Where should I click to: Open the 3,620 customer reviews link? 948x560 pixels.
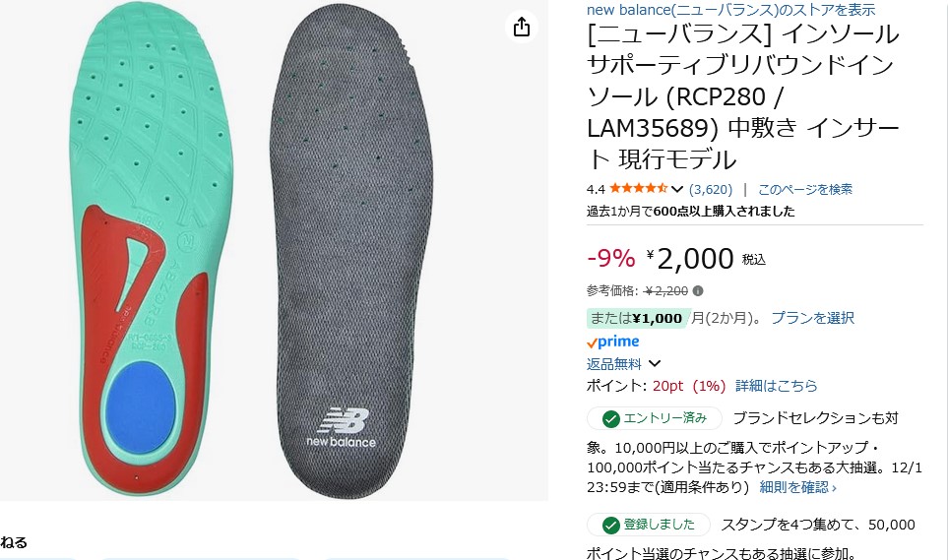[711, 189]
